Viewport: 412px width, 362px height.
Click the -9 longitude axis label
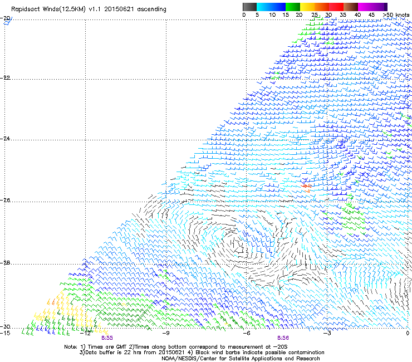coord(166,333)
